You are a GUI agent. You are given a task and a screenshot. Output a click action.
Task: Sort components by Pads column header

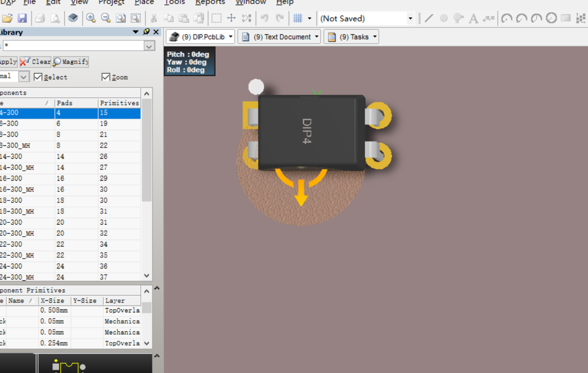coord(76,103)
